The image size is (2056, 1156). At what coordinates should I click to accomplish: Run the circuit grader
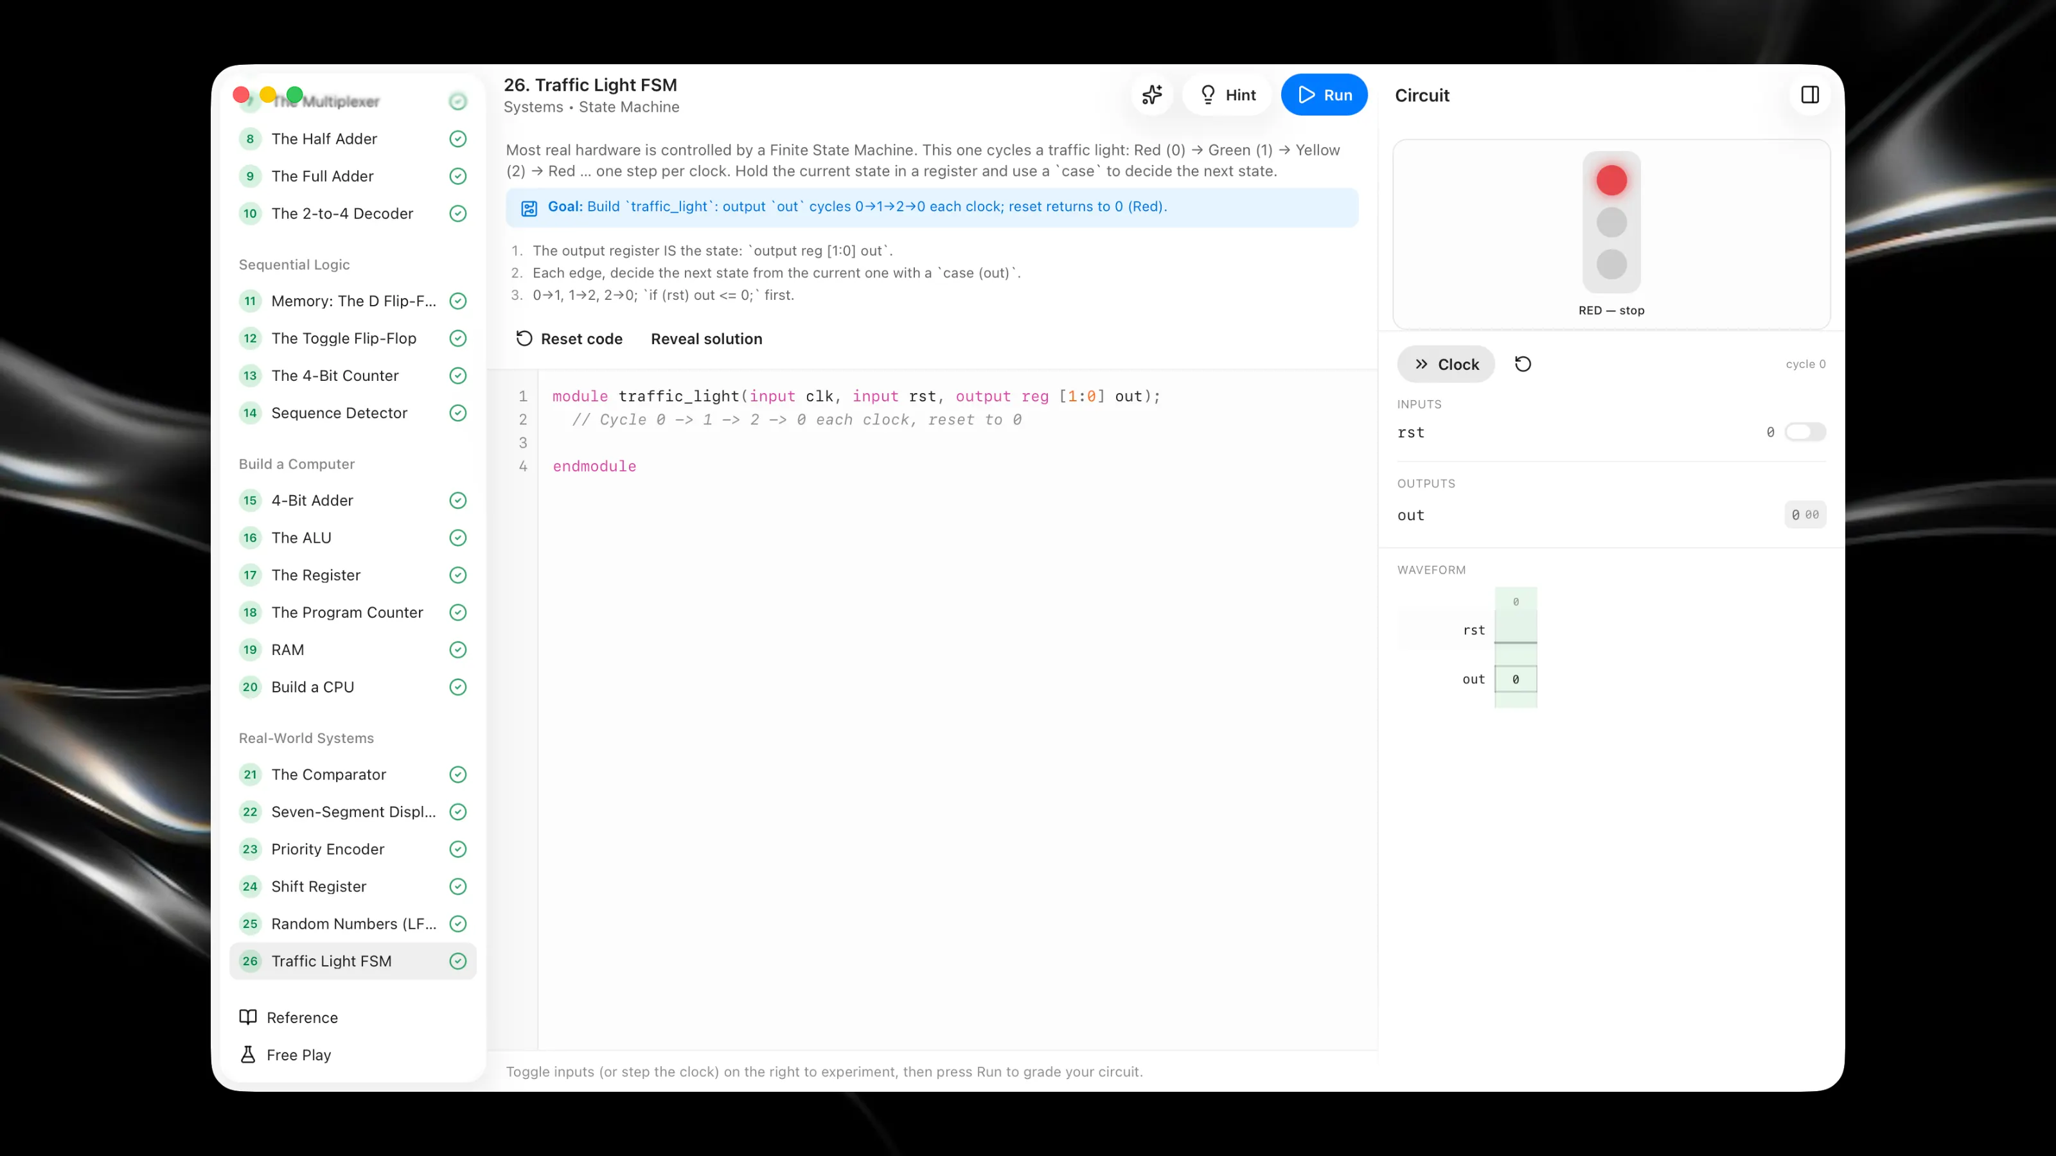coord(1324,95)
